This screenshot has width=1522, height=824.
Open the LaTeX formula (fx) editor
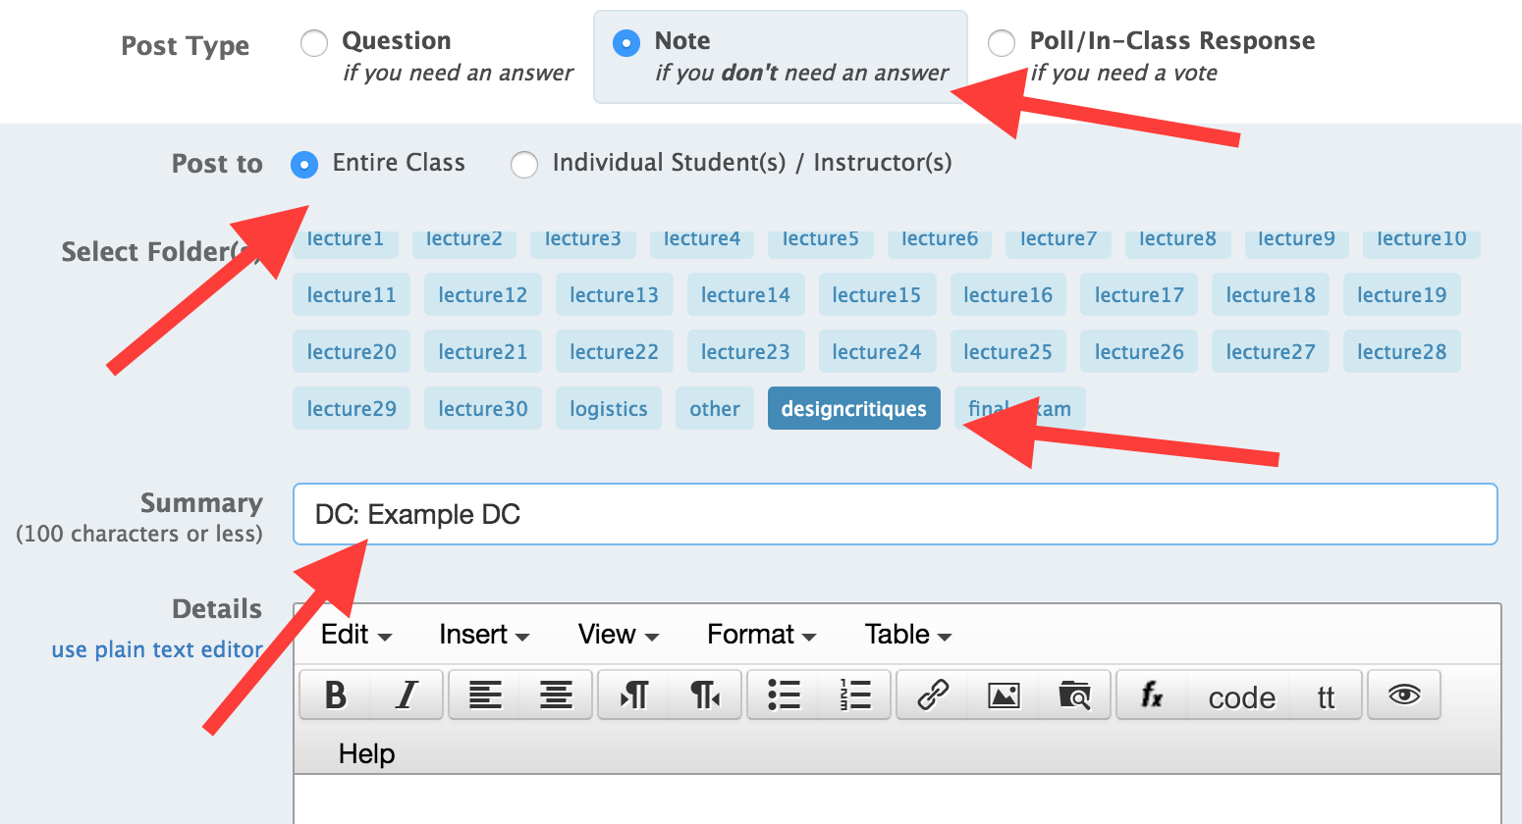[x=1152, y=695]
